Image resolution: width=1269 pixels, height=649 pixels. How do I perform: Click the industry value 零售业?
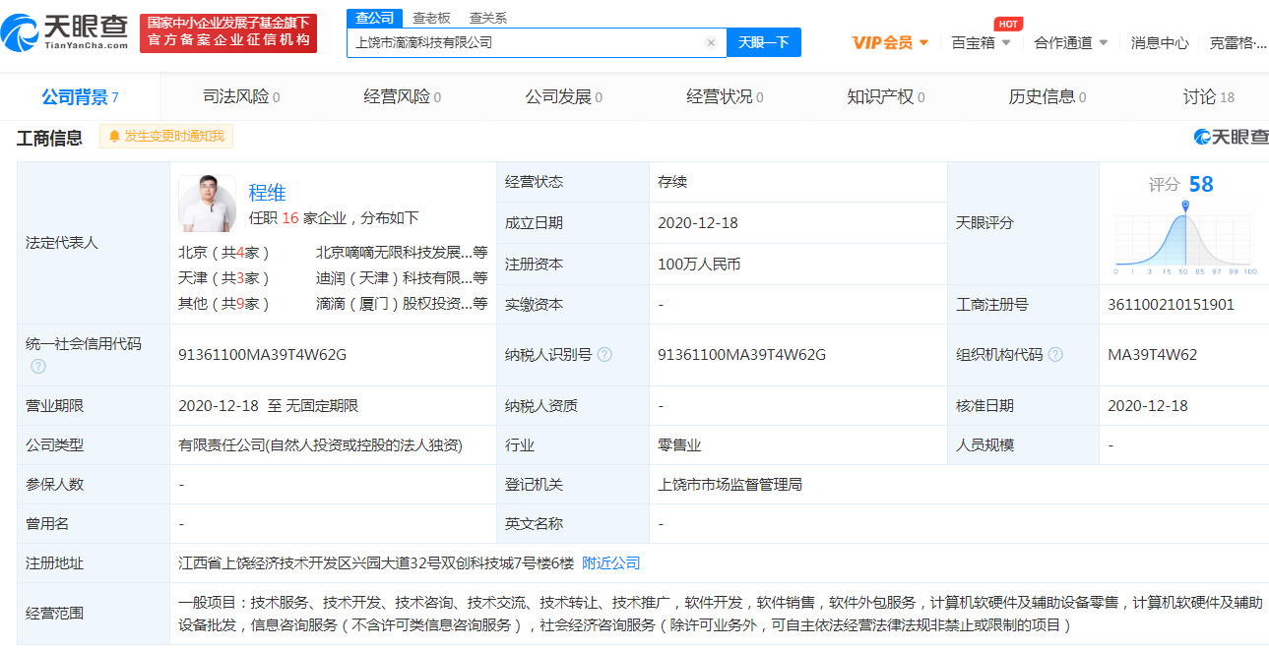pyautogui.click(x=679, y=444)
